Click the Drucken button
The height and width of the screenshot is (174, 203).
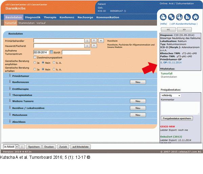49,147
